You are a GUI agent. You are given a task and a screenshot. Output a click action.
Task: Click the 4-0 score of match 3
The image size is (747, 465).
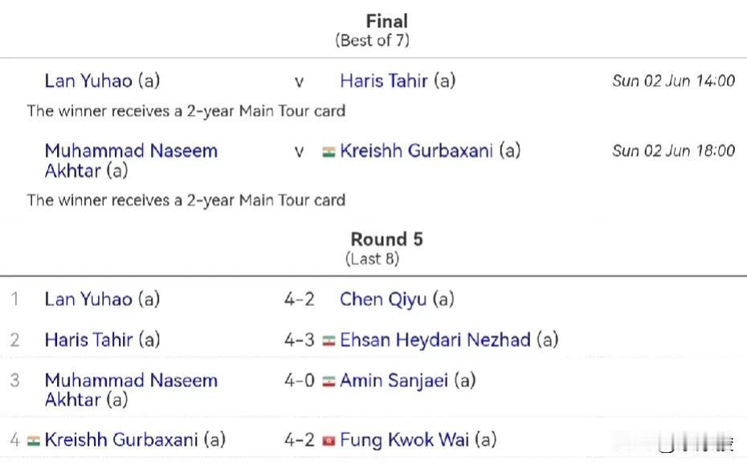pyautogui.click(x=299, y=381)
